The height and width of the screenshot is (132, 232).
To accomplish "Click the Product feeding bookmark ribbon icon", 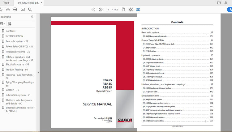I will pos(3,70).
